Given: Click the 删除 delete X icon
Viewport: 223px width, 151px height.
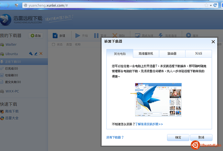Looking at the screenshot, I should coord(115,36).
